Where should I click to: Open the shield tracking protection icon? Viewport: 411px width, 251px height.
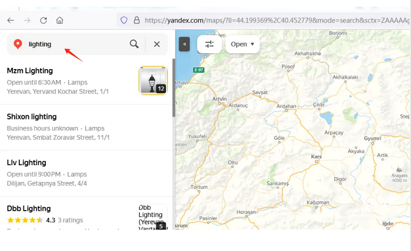(124, 20)
